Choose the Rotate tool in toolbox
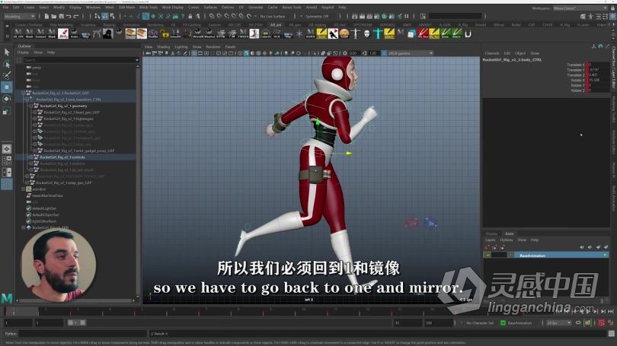 click(7, 99)
